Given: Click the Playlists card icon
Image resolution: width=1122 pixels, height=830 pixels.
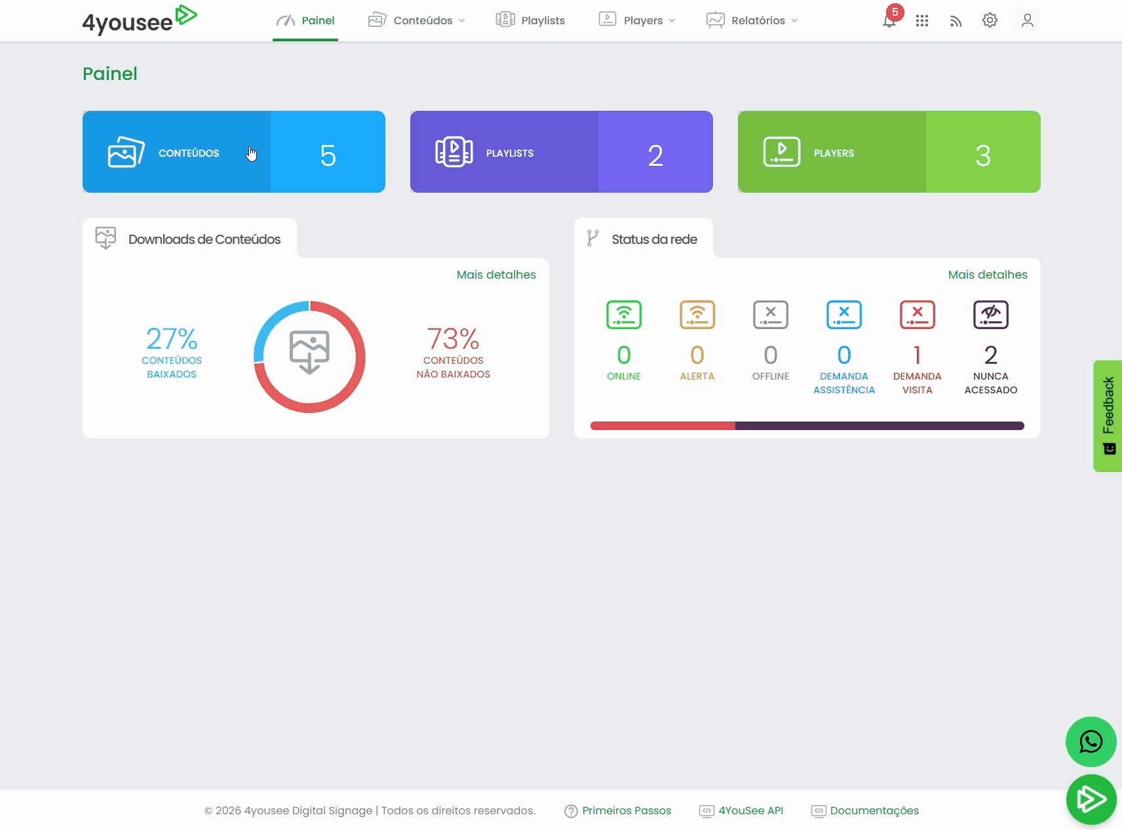Looking at the screenshot, I should tap(454, 152).
